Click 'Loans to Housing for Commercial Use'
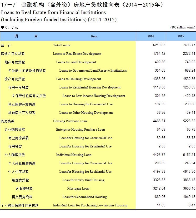The width and height of the screenshot is (196, 218). click(x=86, y=104)
